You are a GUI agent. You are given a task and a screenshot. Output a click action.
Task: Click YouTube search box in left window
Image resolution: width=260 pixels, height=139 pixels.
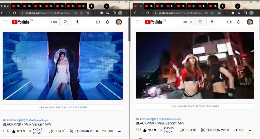(54, 22)
